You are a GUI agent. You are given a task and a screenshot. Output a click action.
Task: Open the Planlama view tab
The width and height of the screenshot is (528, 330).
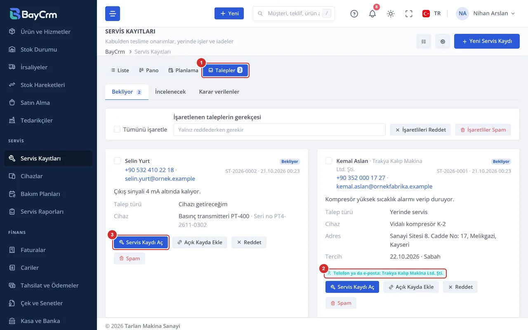coord(184,70)
